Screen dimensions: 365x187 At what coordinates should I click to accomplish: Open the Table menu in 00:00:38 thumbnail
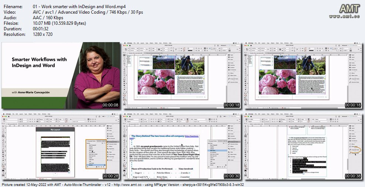(x=277, y=114)
